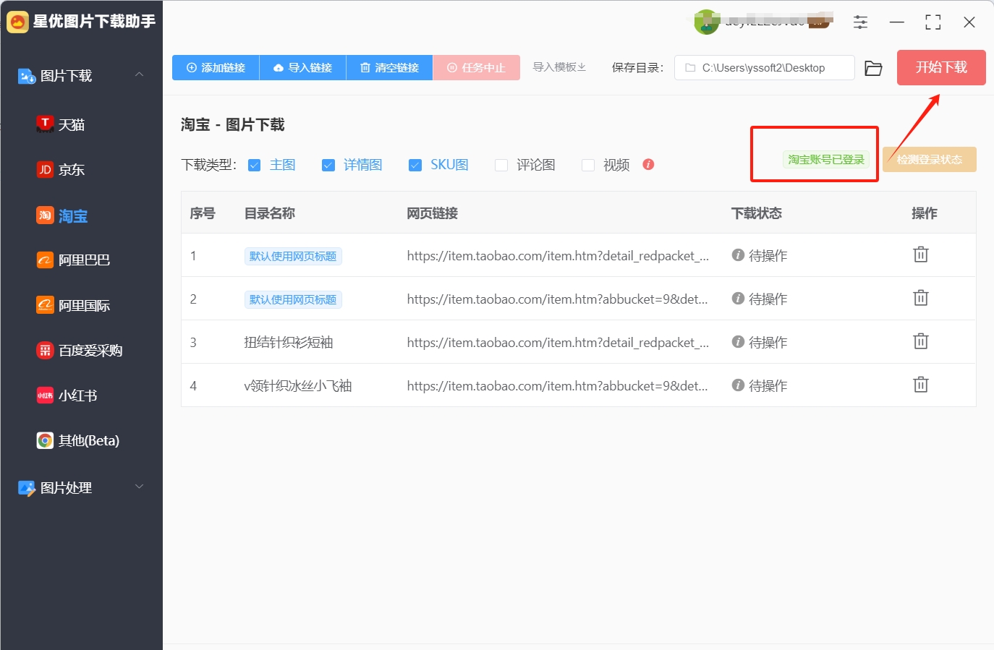Collapse the 图片下载 section chevron
Viewport: 994px width, 650px height.
click(x=140, y=74)
